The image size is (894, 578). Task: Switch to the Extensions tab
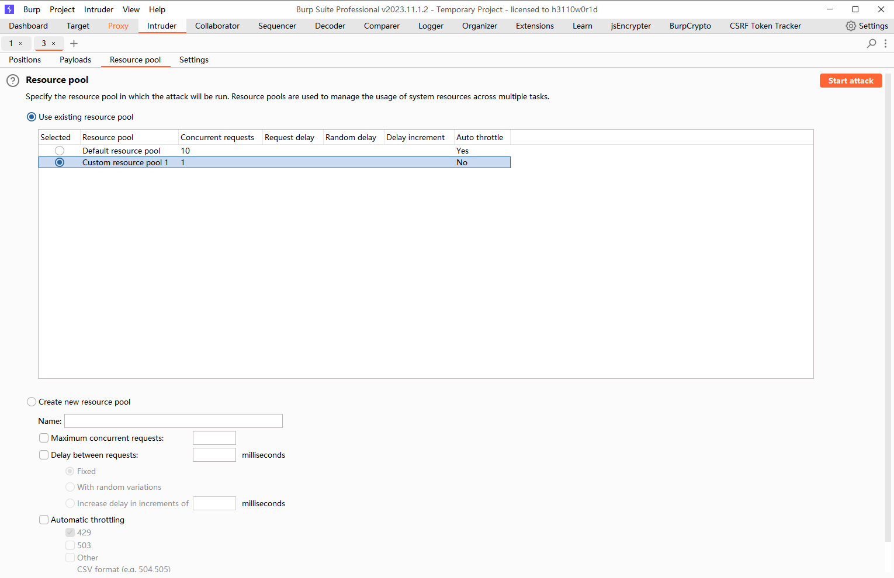pyautogui.click(x=535, y=26)
